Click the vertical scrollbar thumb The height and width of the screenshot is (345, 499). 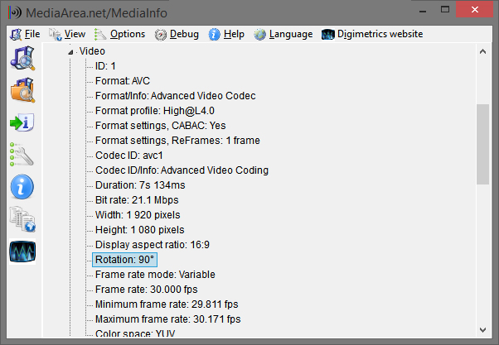pos(482,144)
